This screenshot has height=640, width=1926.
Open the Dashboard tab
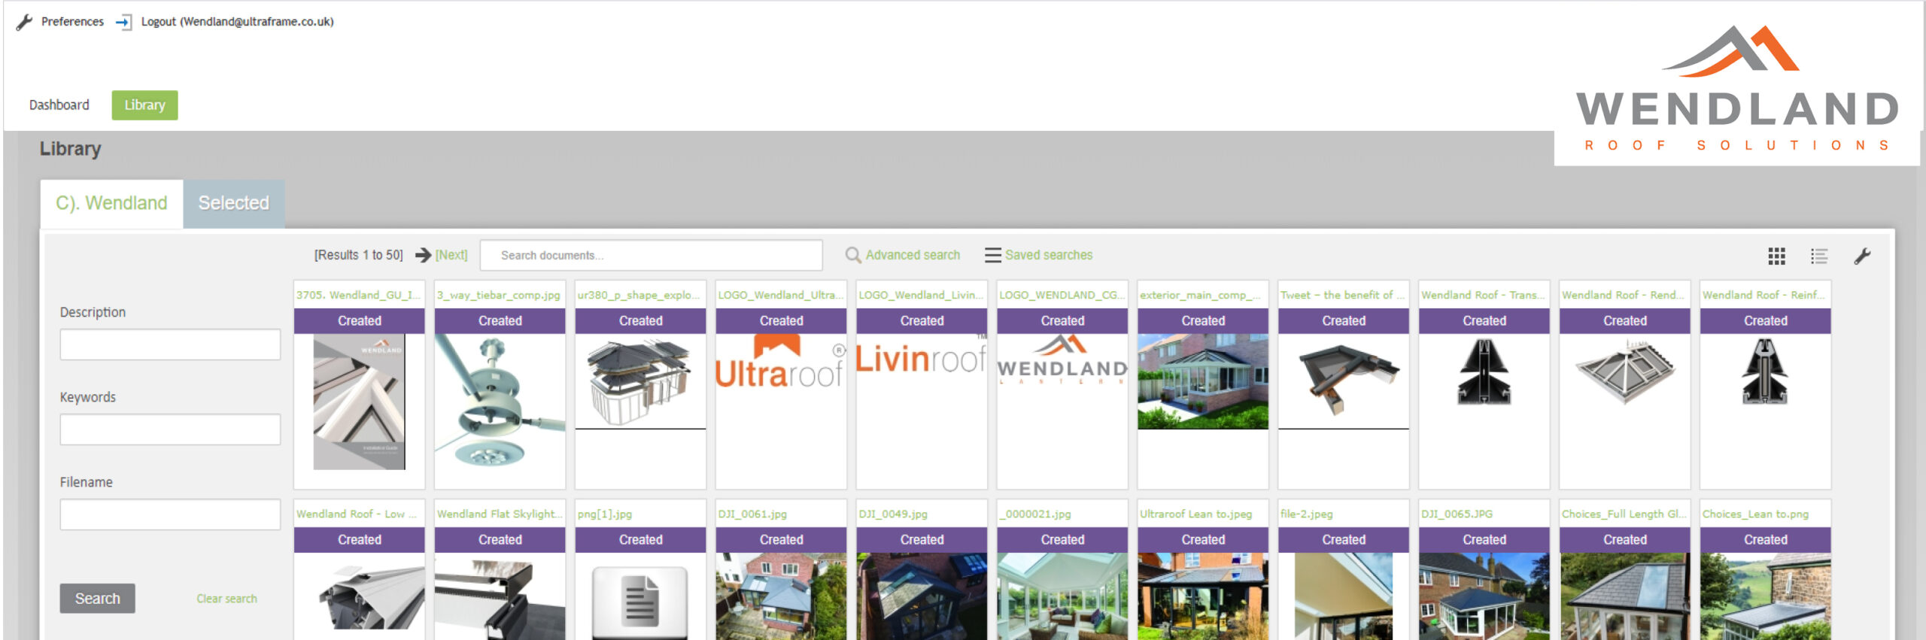(x=59, y=105)
